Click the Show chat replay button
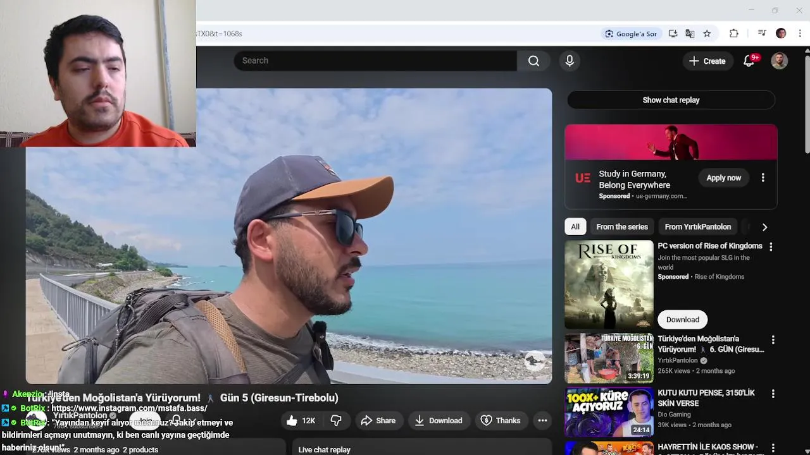Screen dimensions: 810x455 pos(671,100)
